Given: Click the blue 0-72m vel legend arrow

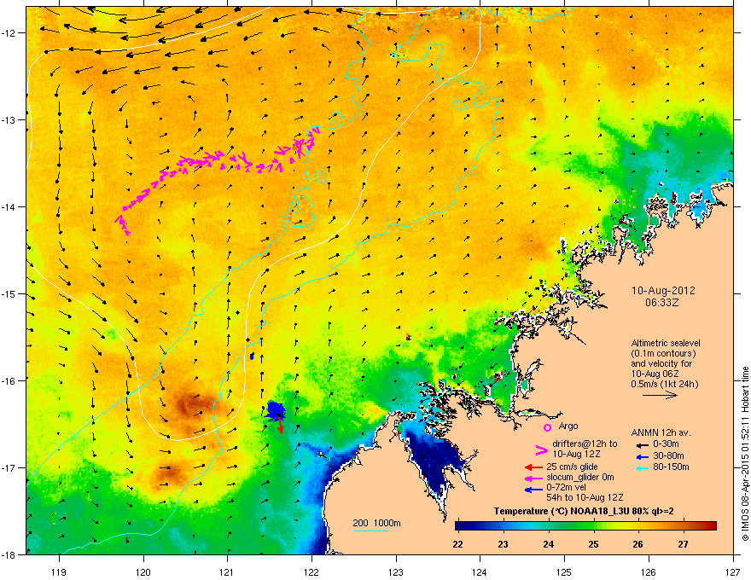Looking at the screenshot, I should tap(533, 490).
